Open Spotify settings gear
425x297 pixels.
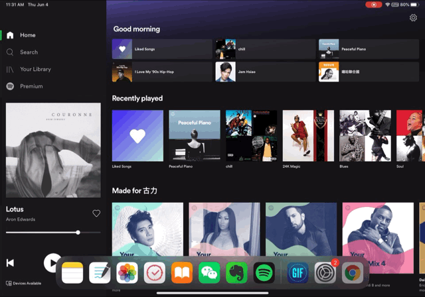[x=413, y=18]
